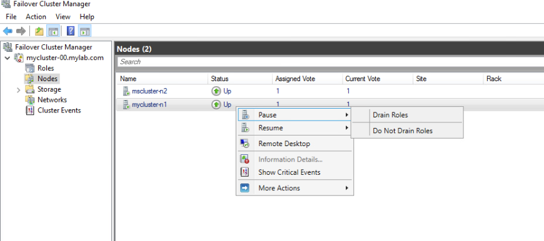Open the View menu
This screenshot has height=241, width=544.
tap(63, 17)
